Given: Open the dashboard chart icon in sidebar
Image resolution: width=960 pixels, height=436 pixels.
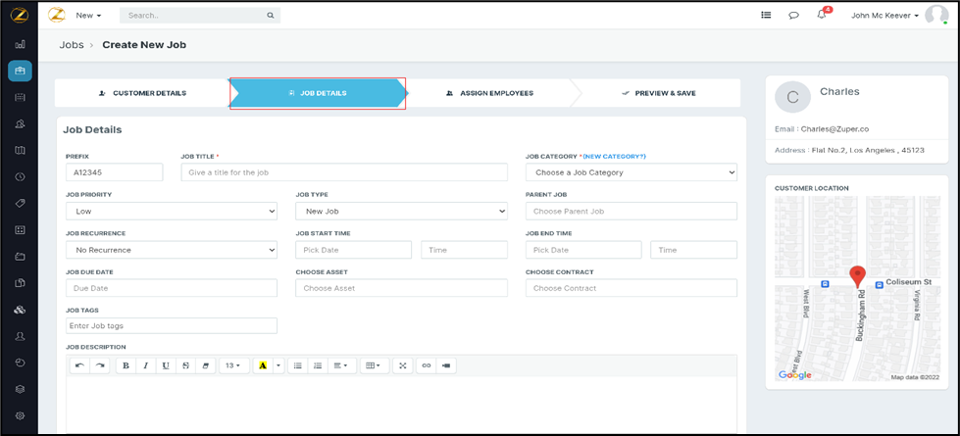Looking at the screenshot, I should click(x=20, y=44).
